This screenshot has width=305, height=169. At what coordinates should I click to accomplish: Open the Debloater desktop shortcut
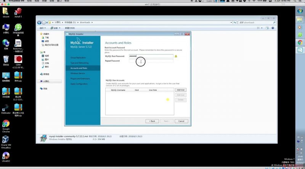pyautogui.click(x=6, y=109)
